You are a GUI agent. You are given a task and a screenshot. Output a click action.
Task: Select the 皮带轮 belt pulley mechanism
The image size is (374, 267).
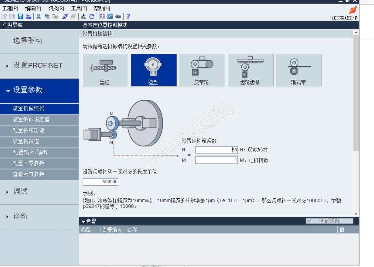[x=202, y=70]
